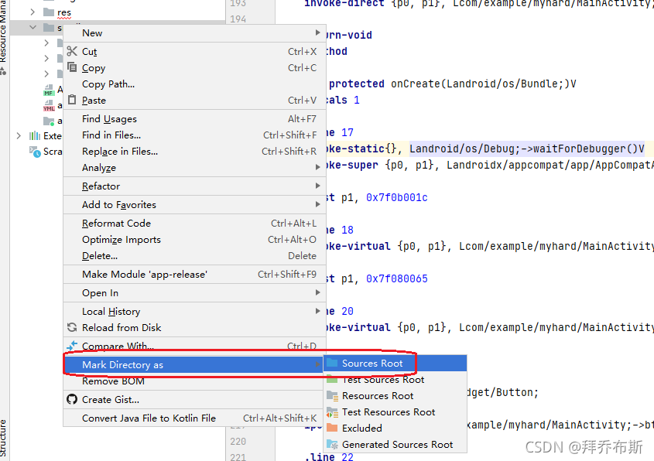Click the Cut scissors icon
Screen dimensions: 654x461
pyautogui.click(x=72, y=51)
